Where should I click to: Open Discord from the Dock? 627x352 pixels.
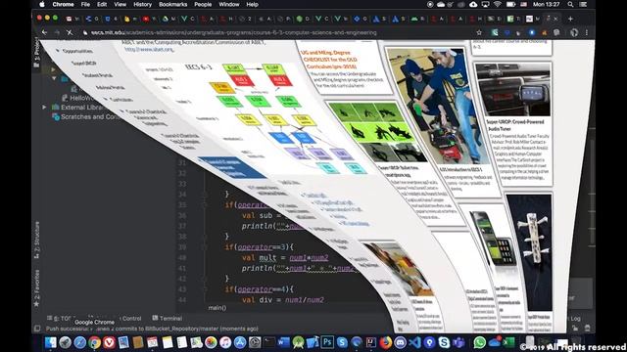click(x=400, y=342)
